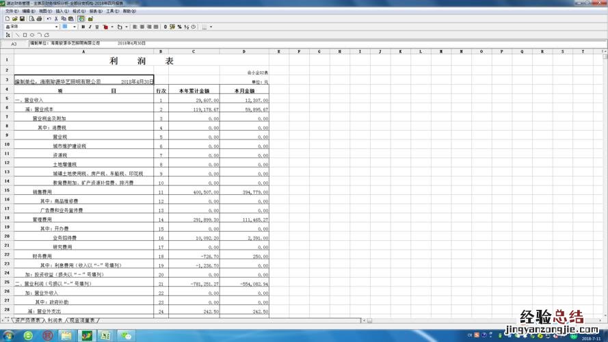The height and width of the screenshot is (342, 608).
Task: Click the clock time format icon
Action: [x=194, y=27]
